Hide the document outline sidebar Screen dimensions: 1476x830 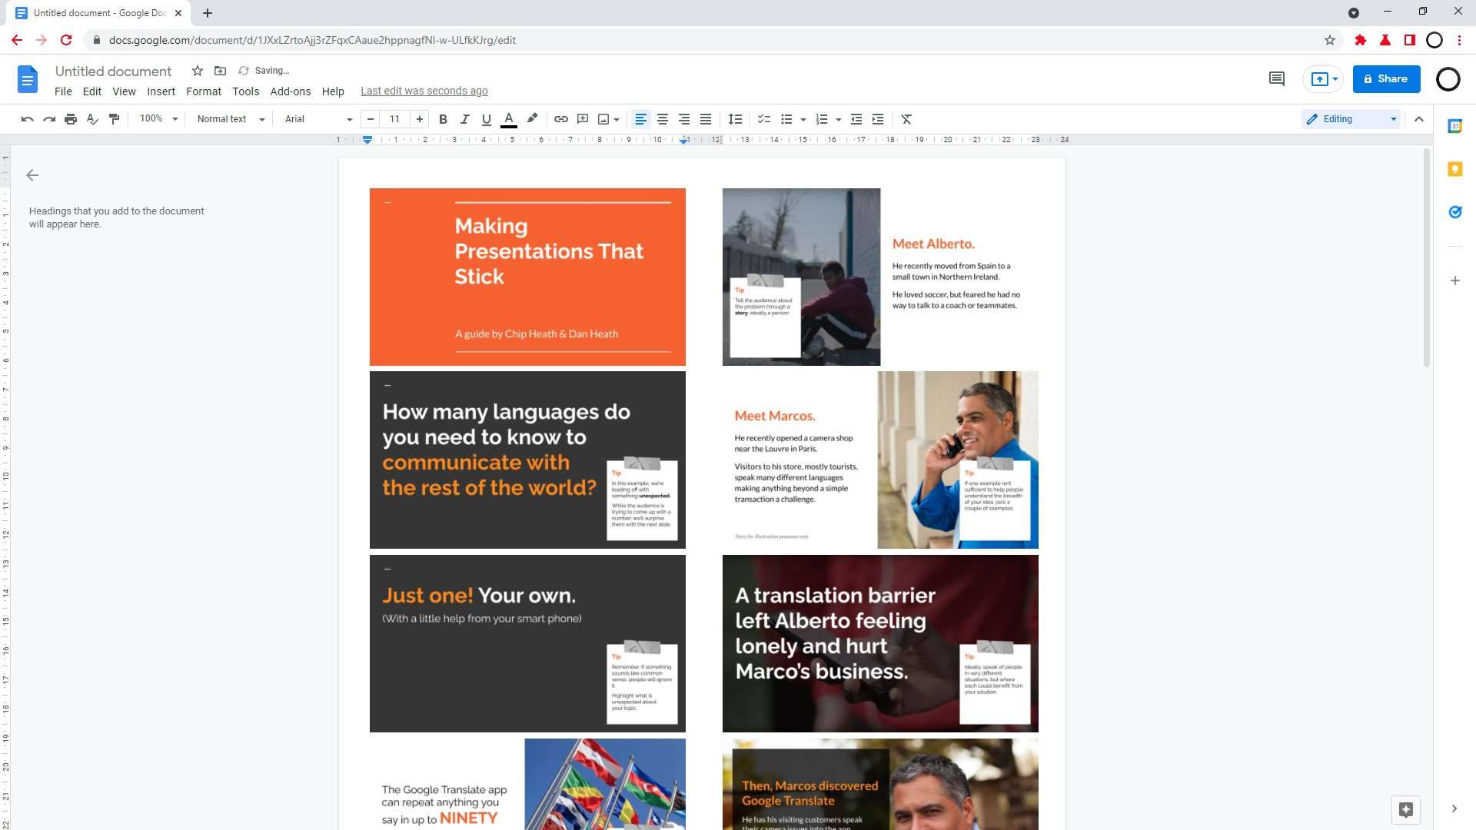[32, 174]
